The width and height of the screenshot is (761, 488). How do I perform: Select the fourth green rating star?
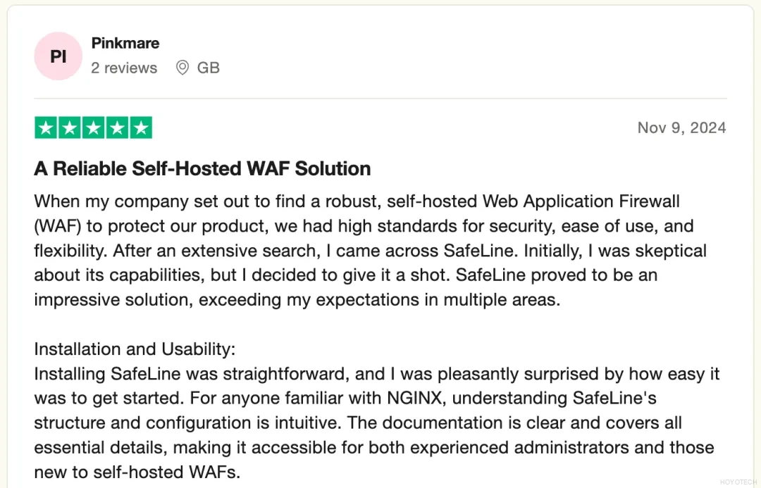117,128
